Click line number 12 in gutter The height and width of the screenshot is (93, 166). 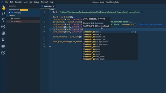pyautogui.click(x=44, y=37)
